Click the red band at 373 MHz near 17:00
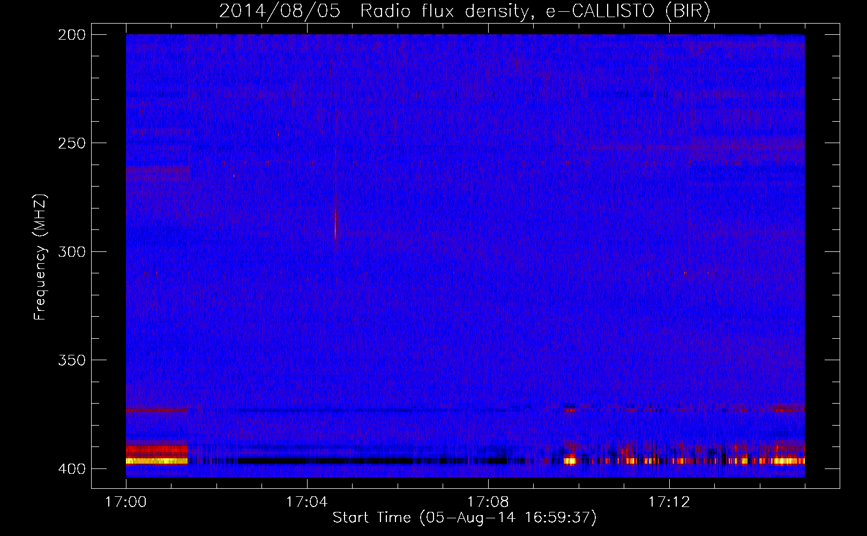867x536 pixels. pyautogui.click(x=157, y=410)
